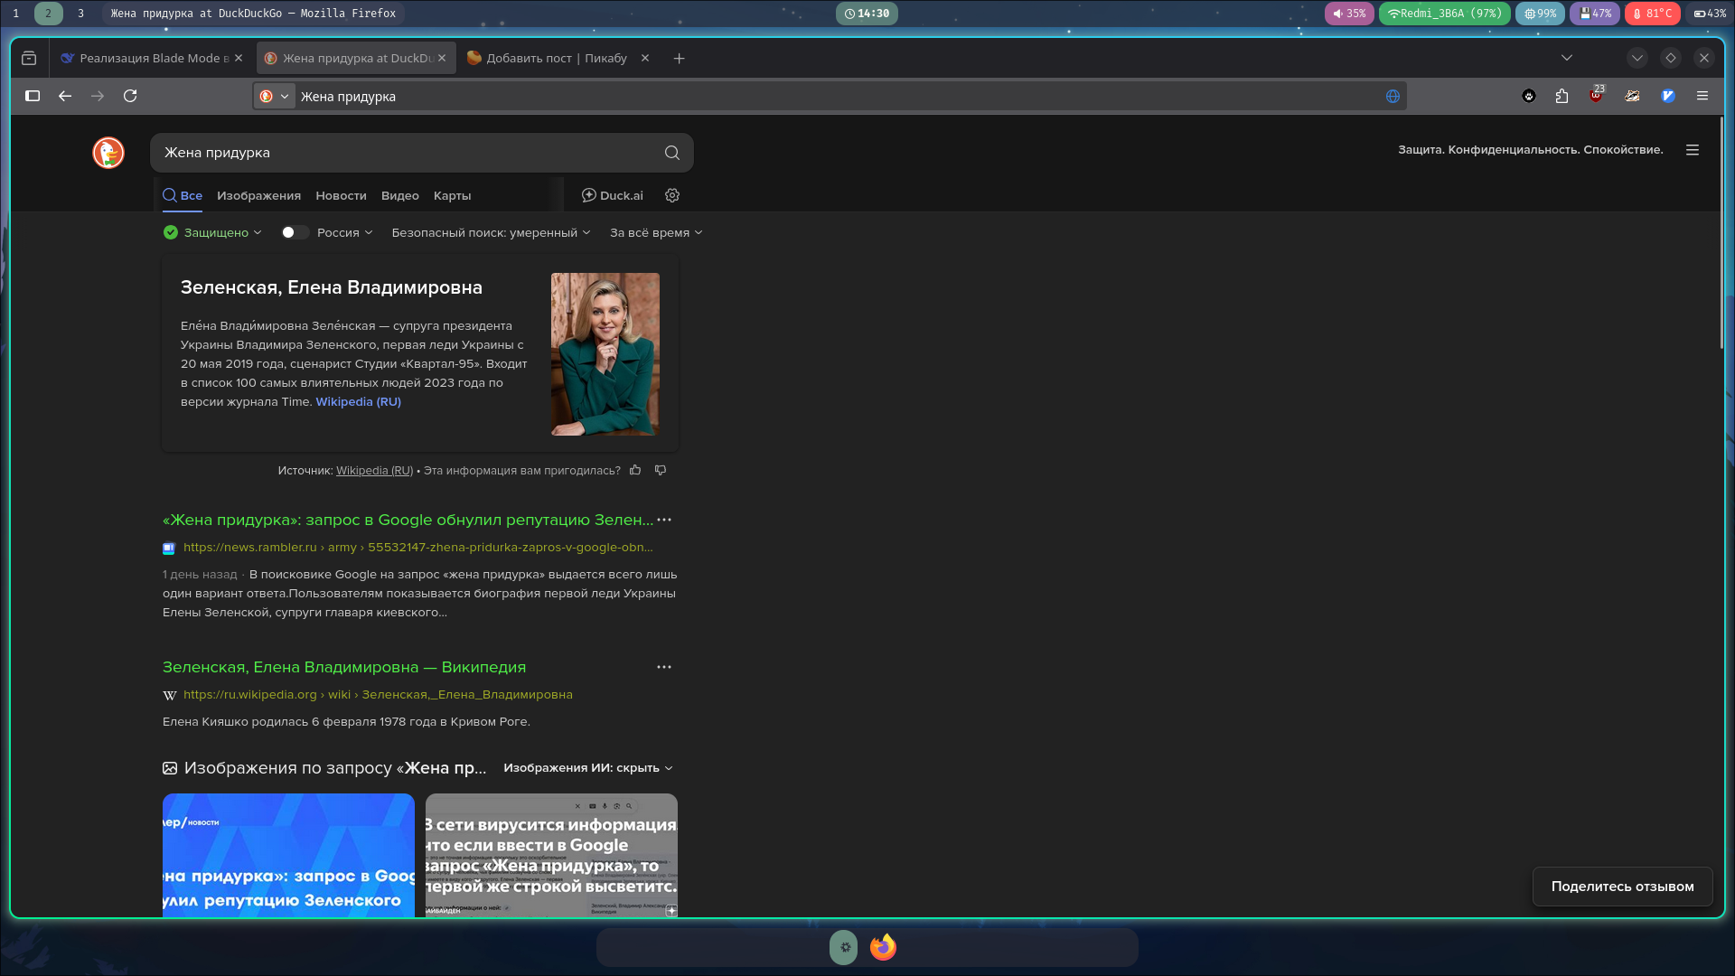1735x976 pixels.
Task: Click thumbs up feedback icon
Action: click(635, 470)
